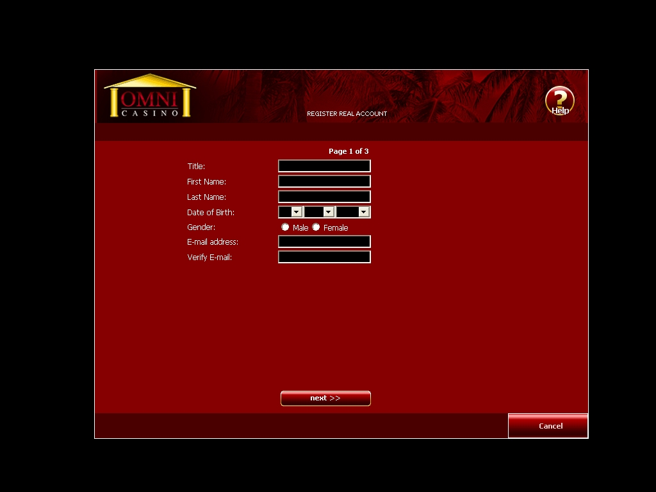Click the Page 1 of 3 indicator

click(x=348, y=151)
